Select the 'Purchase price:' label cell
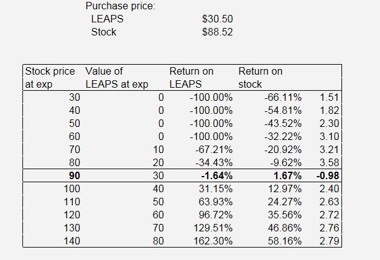The image size is (380, 260). click(x=120, y=6)
